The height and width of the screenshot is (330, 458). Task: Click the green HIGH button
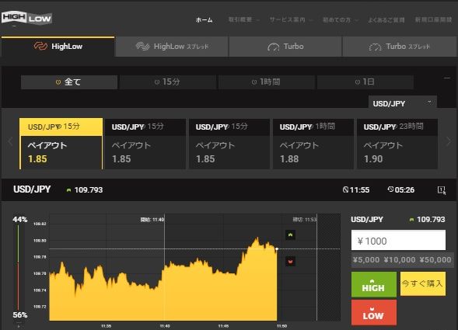tap(374, 284)
